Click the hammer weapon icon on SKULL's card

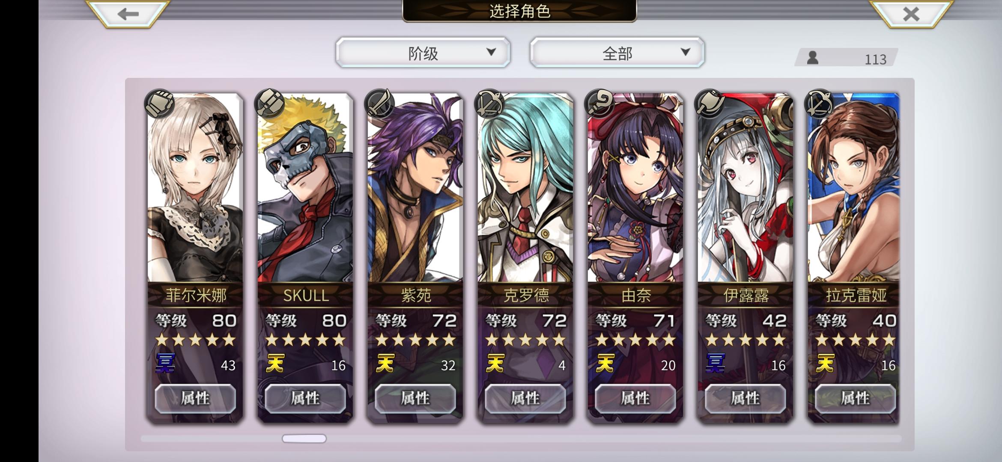(269, 104)
